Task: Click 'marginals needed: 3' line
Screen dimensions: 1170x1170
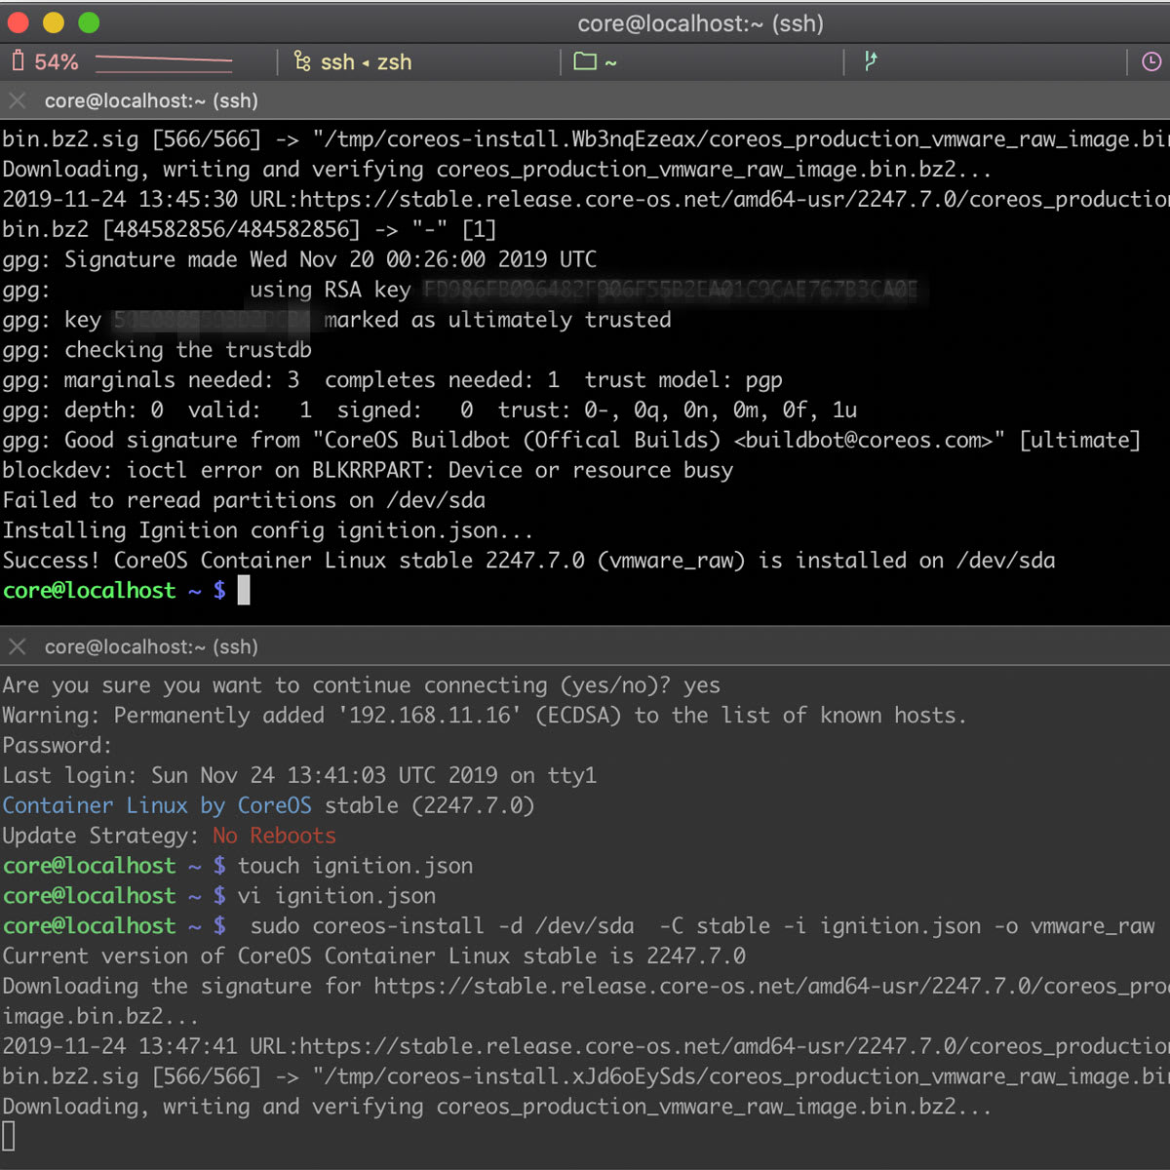Action: [392, 380]
